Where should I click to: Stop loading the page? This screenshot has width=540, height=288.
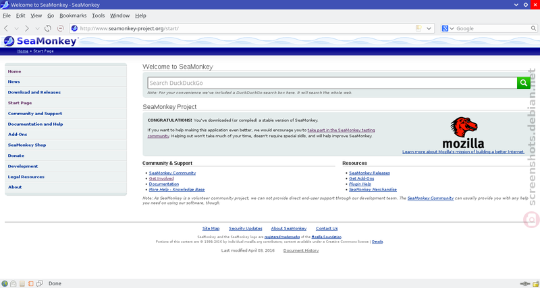point(60,28)
